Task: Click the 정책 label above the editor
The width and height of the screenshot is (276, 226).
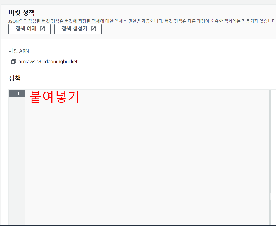Action: [15, 78]
